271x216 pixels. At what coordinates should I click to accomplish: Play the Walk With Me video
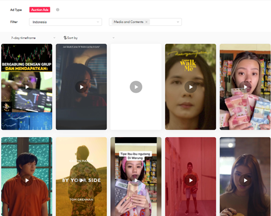pyautogui.click(x=191, y=87)
